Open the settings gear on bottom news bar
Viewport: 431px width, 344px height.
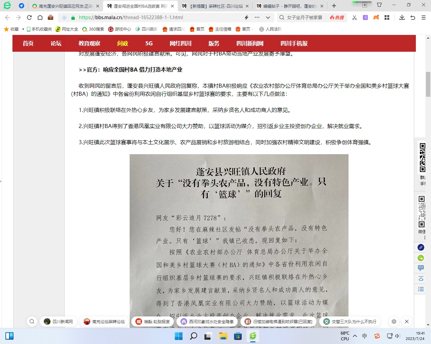point(394,321)
